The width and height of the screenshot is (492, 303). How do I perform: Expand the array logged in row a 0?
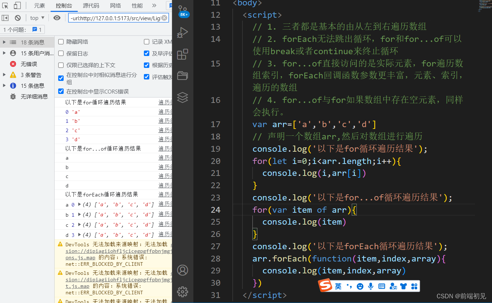point(80,204)
